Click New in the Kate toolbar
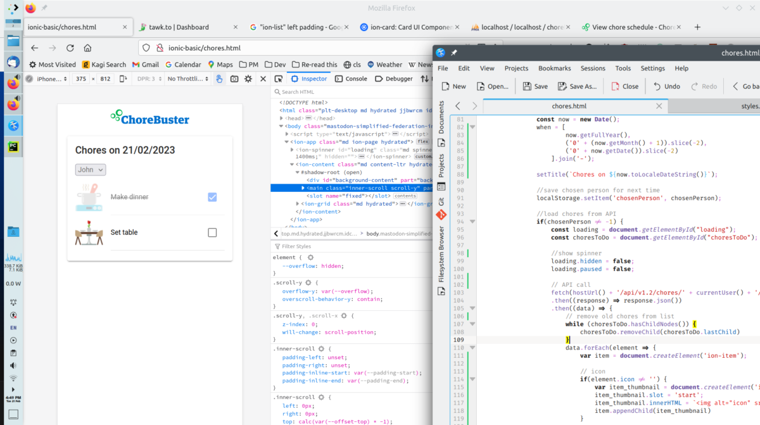 coord(453,86)
